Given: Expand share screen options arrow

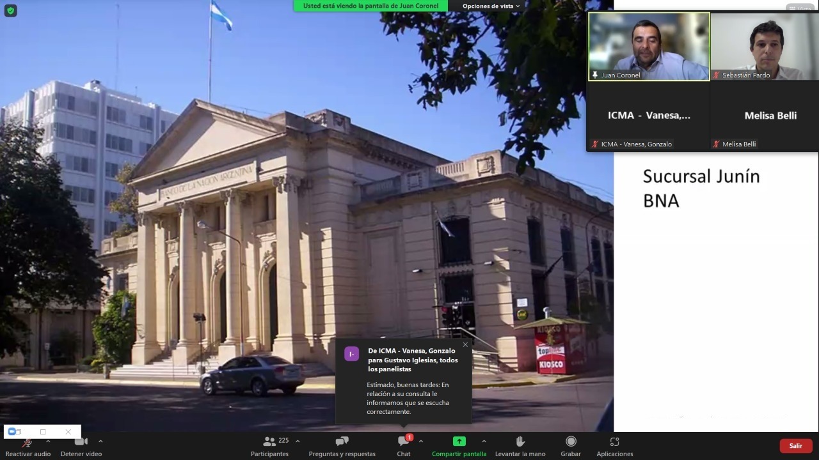Looking at the screenshot, I should 484,441.
